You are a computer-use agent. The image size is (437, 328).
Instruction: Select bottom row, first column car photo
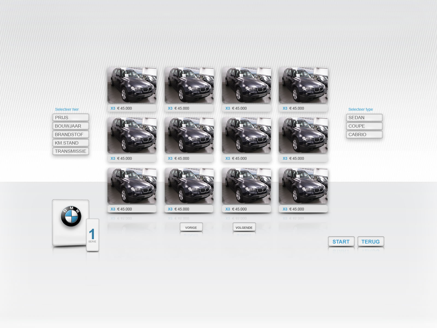click(132, 186)
